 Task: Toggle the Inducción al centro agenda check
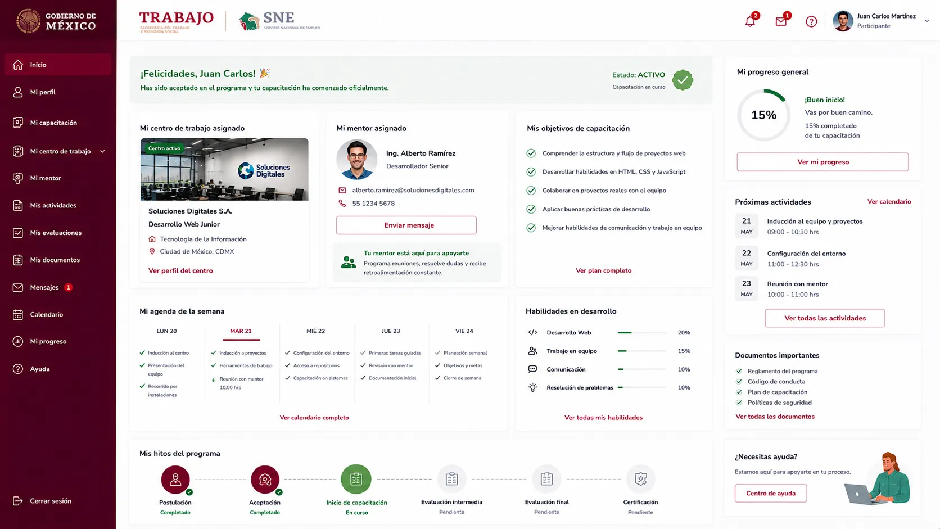click(142, 353)
